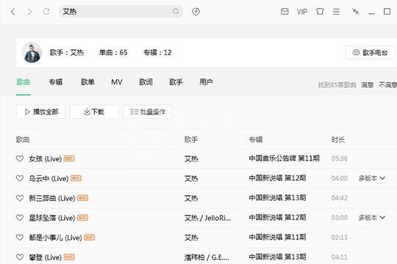Play the song 女孩 (Live)

[46, 159]
